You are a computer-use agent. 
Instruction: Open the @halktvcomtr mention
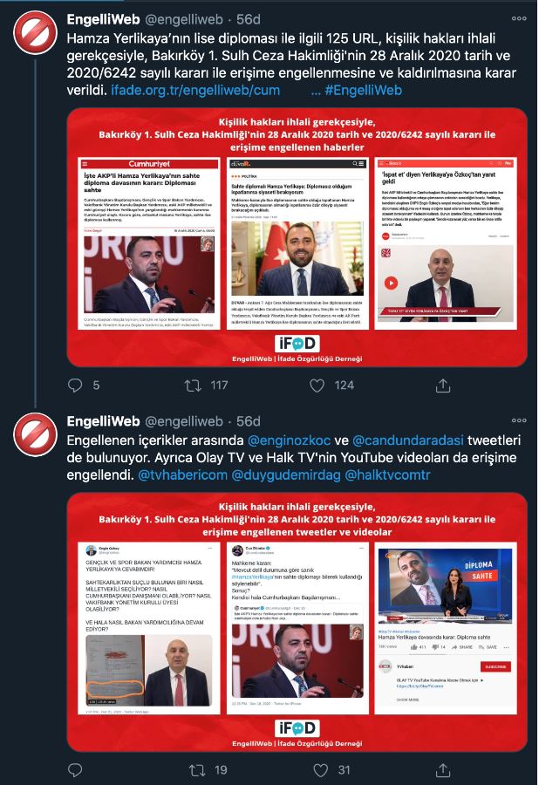[387, 474]
